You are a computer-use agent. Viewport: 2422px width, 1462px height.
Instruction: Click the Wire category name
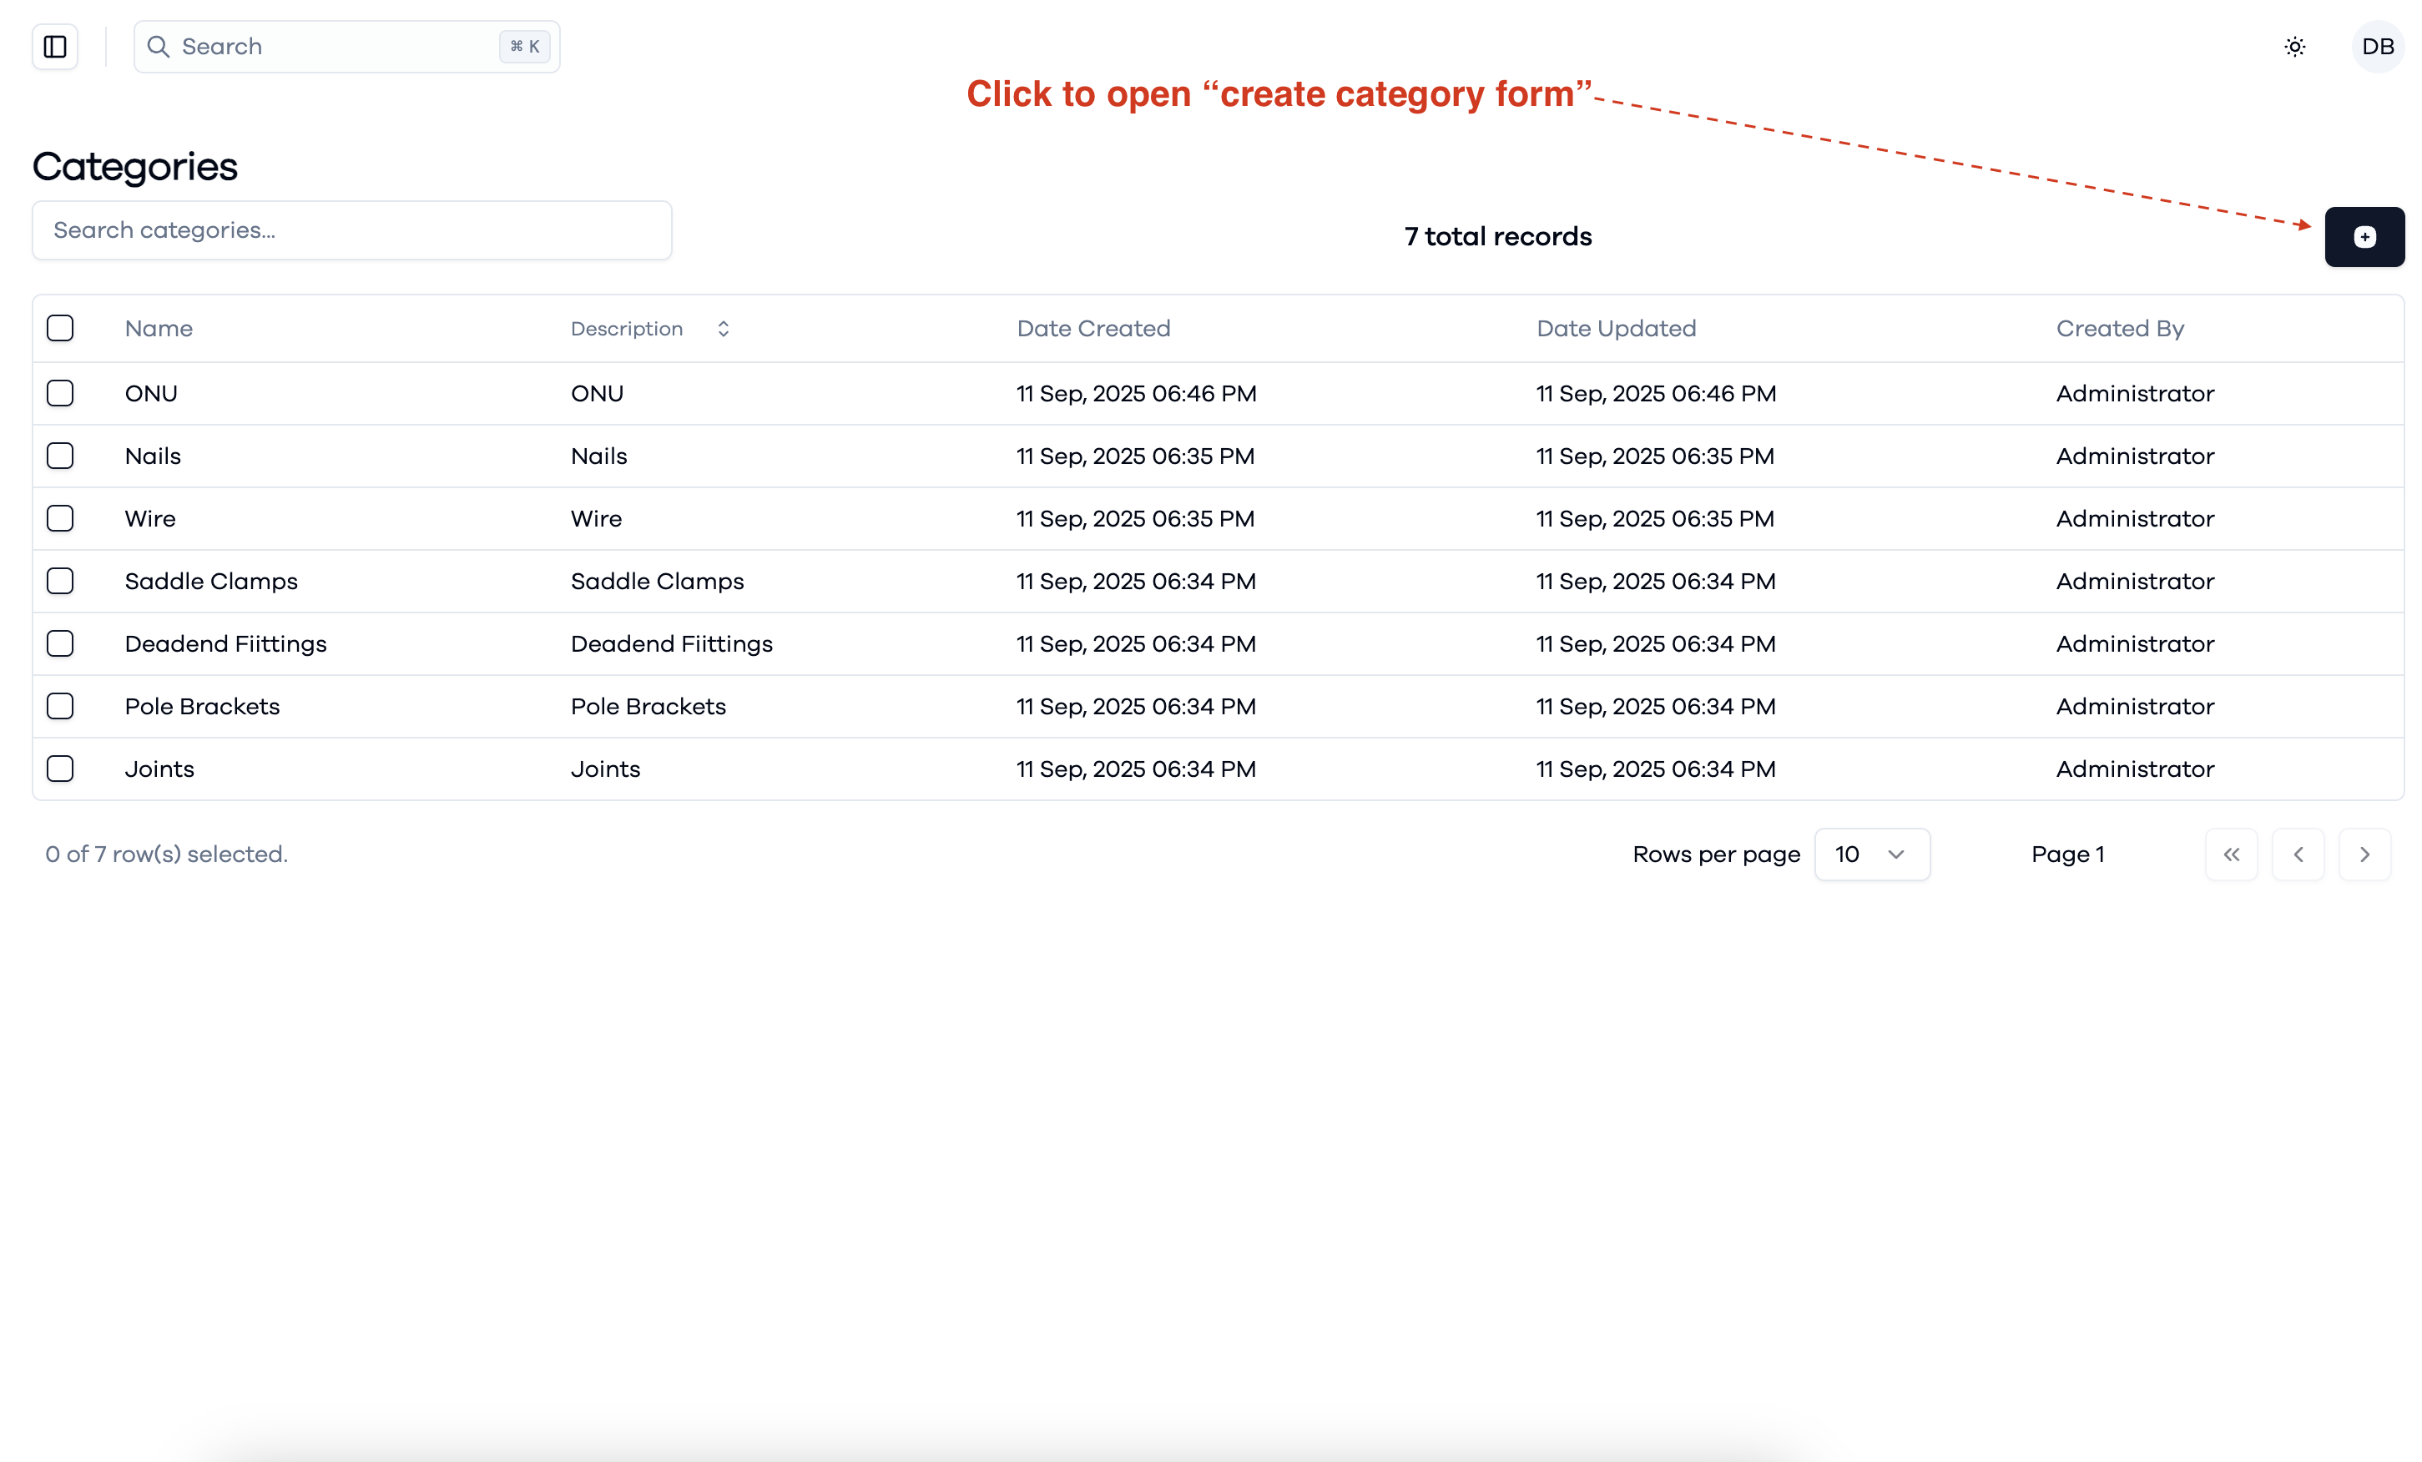[x=150, y=519]
